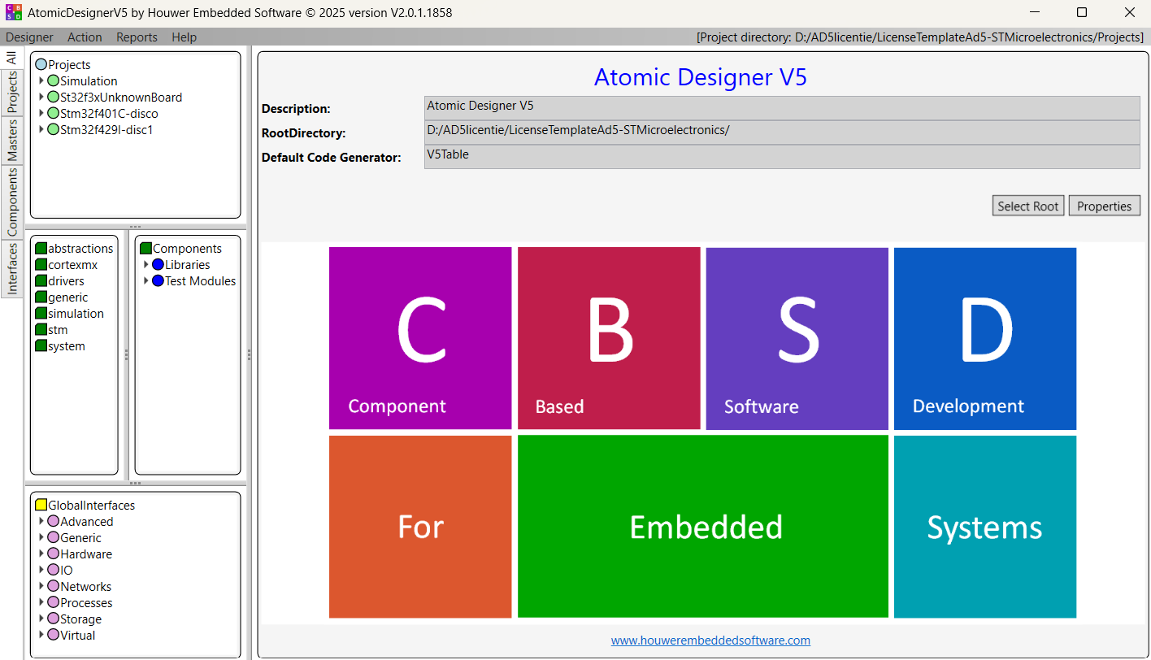Click the green folder icon next to drivers
Image resolution: width=1151 pixels, height=660 pixels.
[41, 281]
